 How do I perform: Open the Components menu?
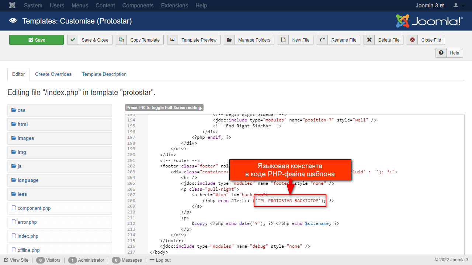click(138, 6)
